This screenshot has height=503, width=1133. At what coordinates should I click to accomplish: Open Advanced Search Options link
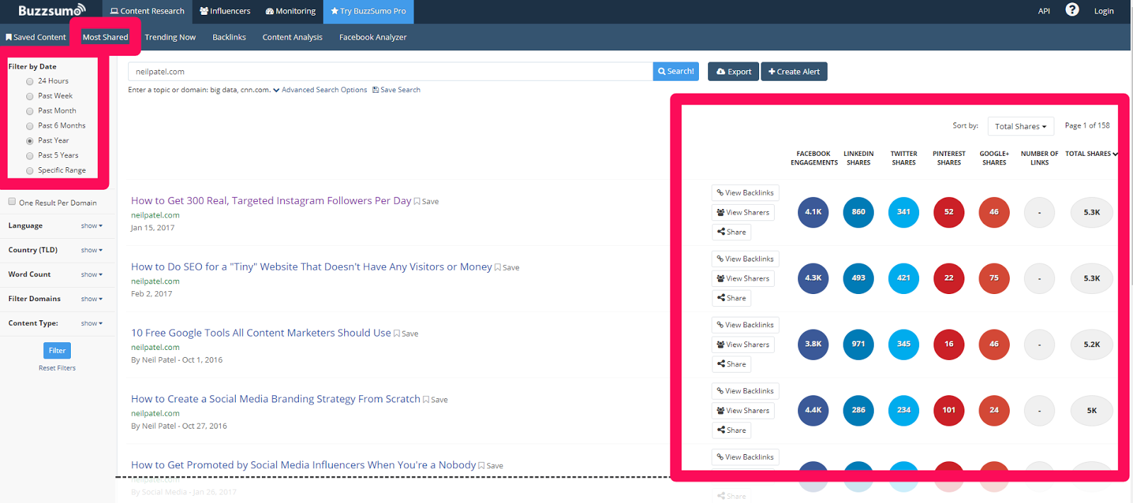tap(324, 90)
